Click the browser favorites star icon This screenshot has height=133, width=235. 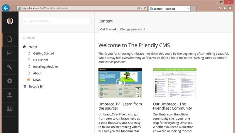coord(225,8)
